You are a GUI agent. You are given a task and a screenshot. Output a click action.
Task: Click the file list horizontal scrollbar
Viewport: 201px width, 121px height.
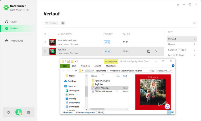(x=98, y=109)
